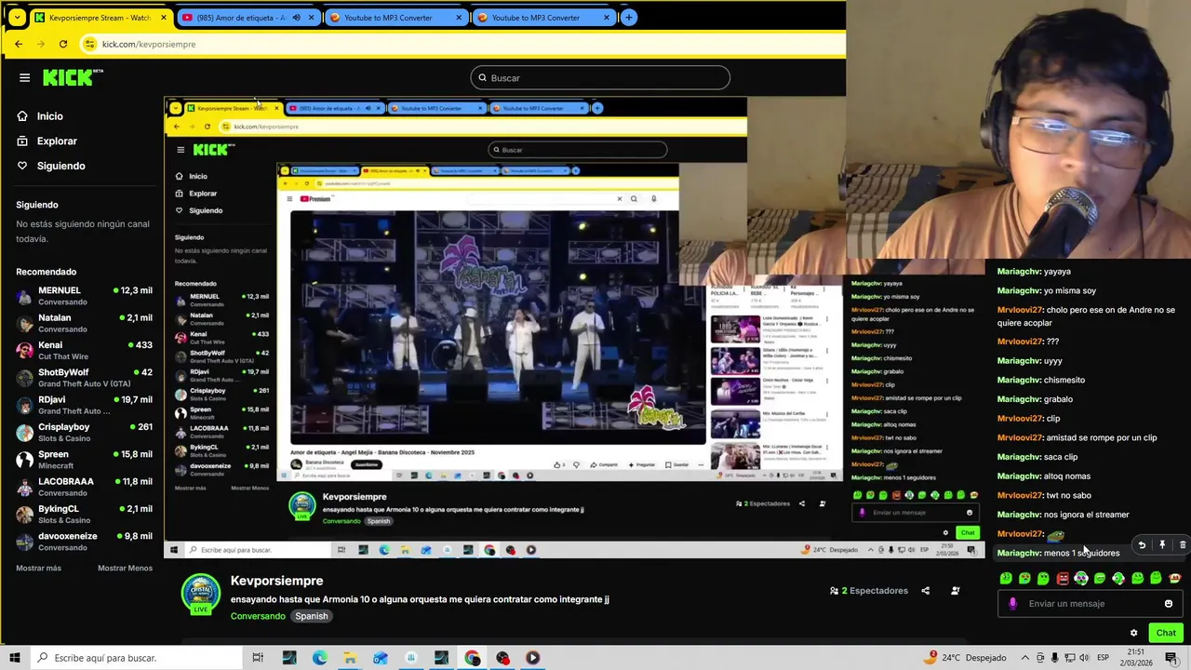Open the Windows Start menu
This screenshot has height=670, width=1191.
pos(14,658)
